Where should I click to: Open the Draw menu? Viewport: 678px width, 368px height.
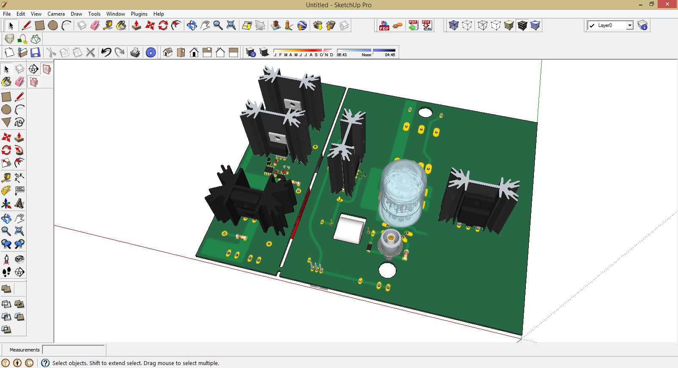[76, 14]
